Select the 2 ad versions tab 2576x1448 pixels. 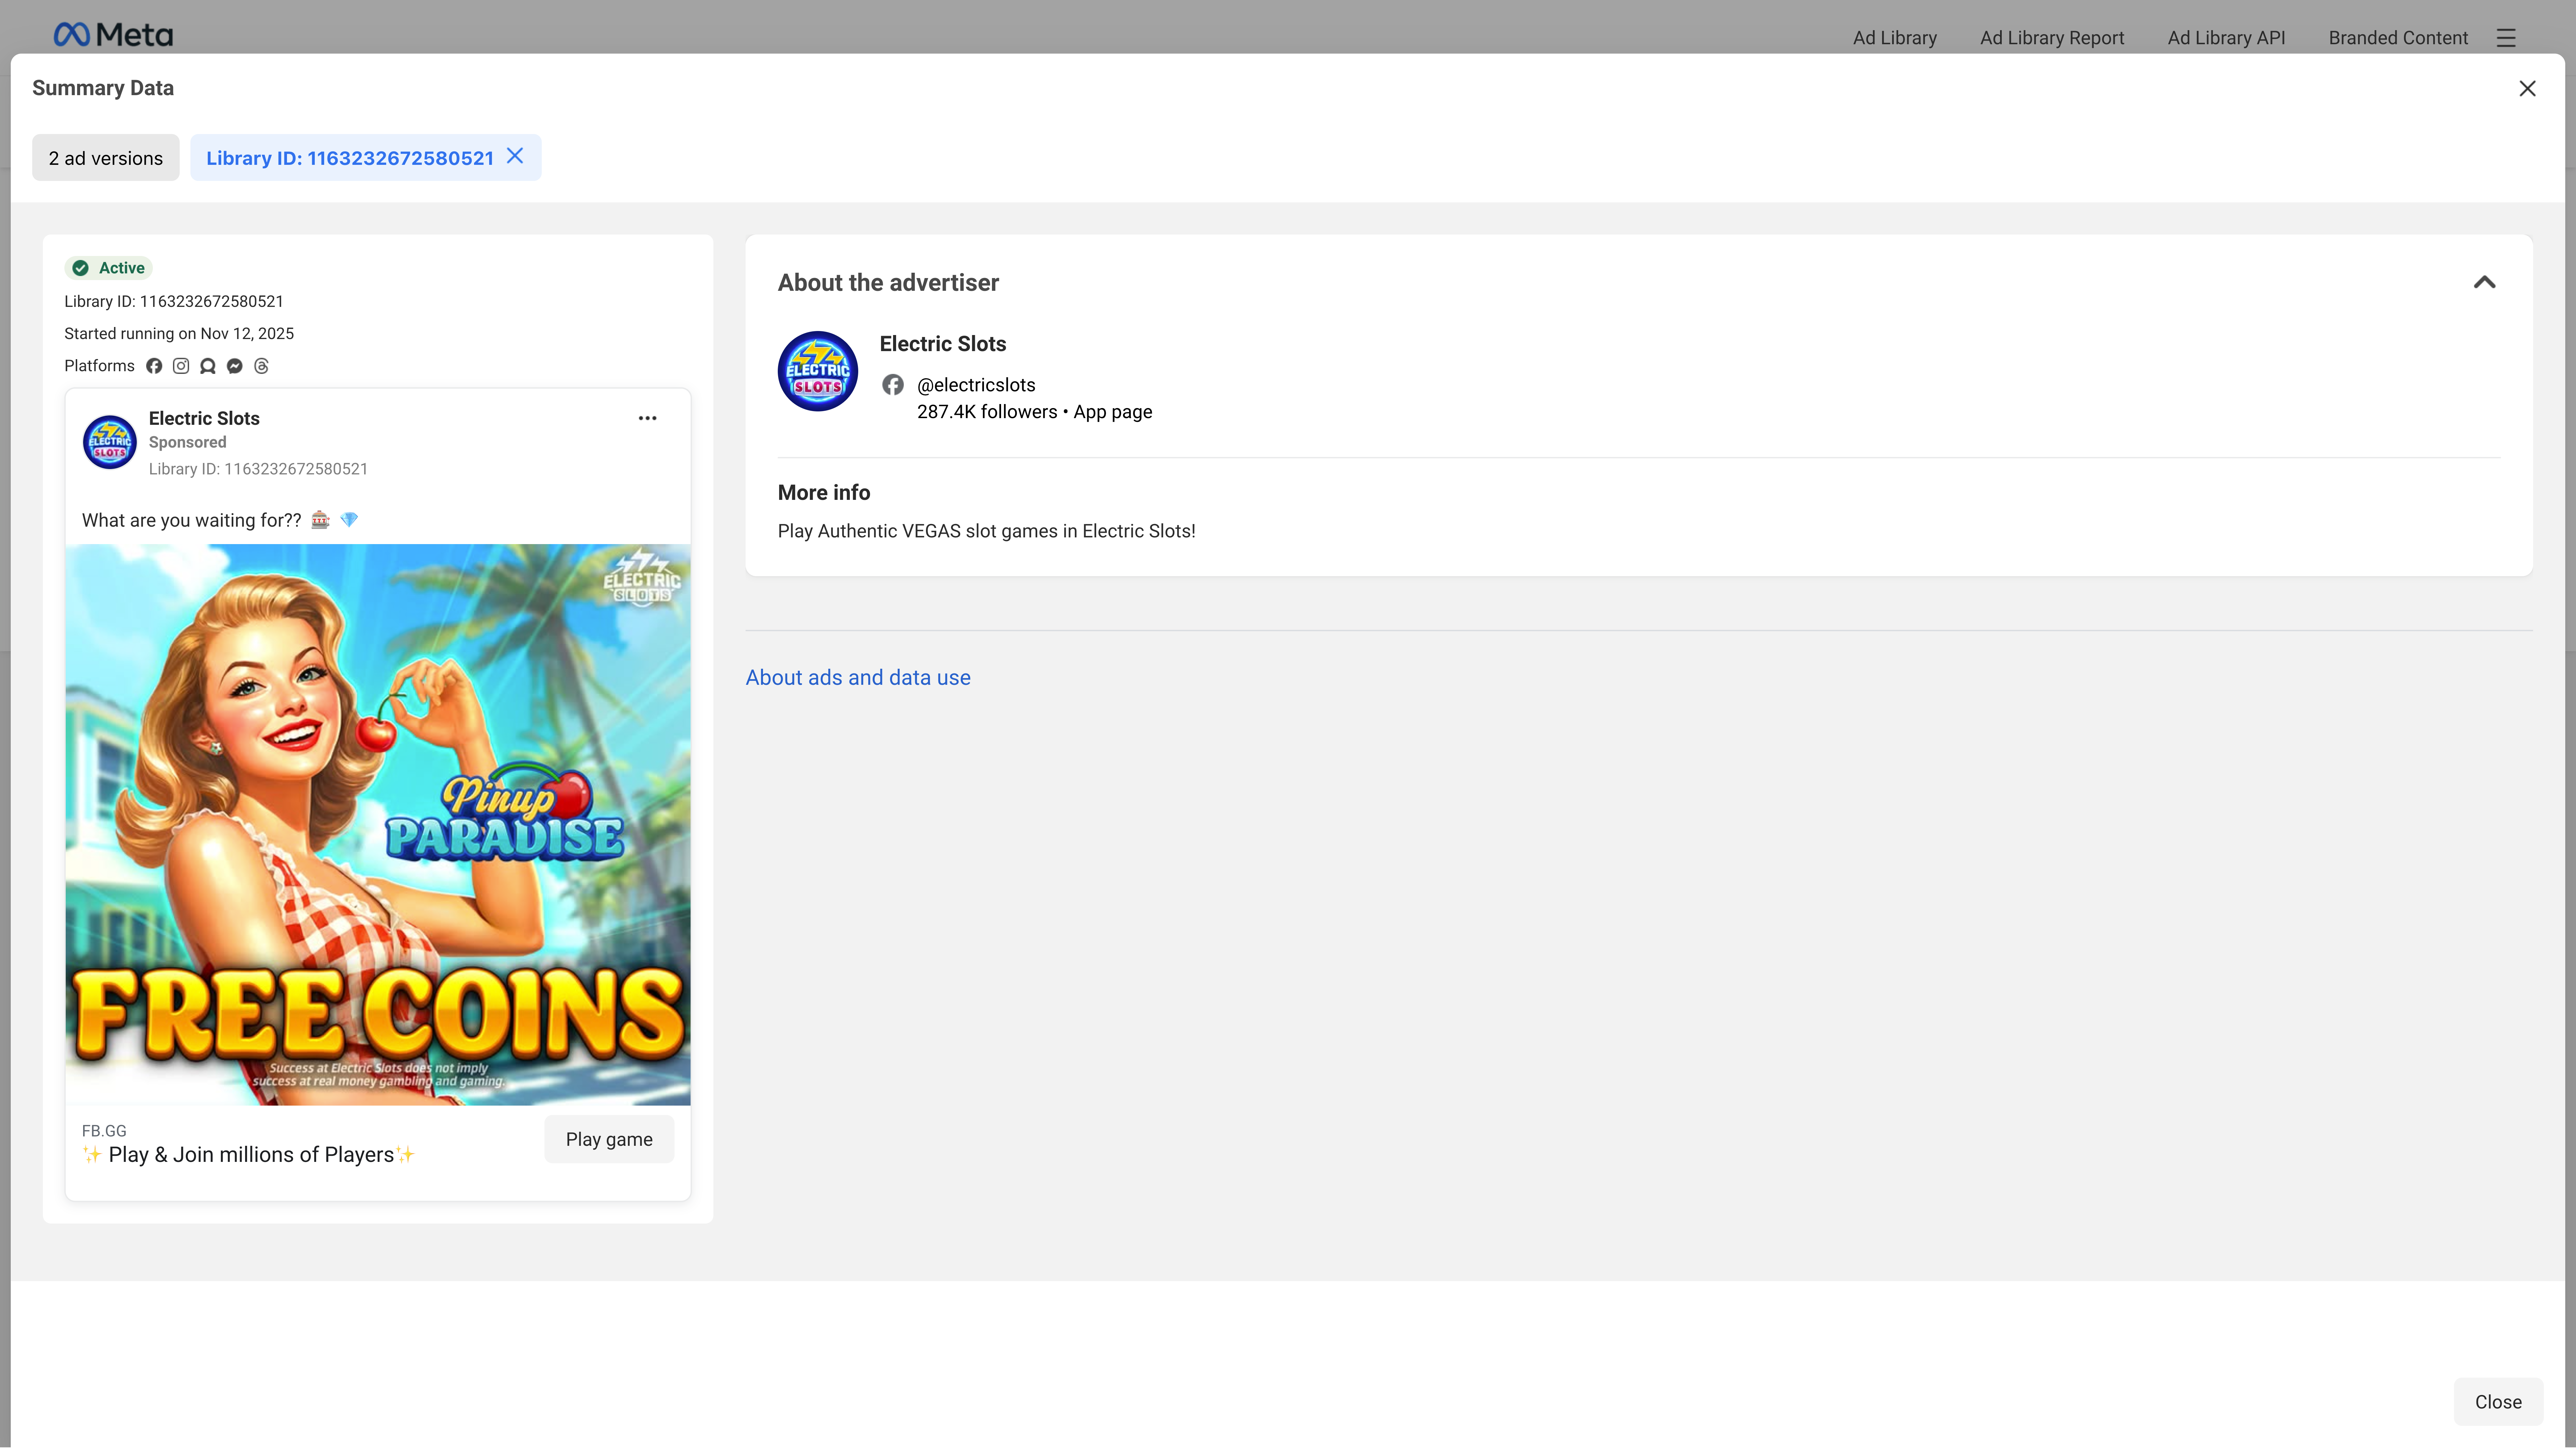click(x=106, y=158)
